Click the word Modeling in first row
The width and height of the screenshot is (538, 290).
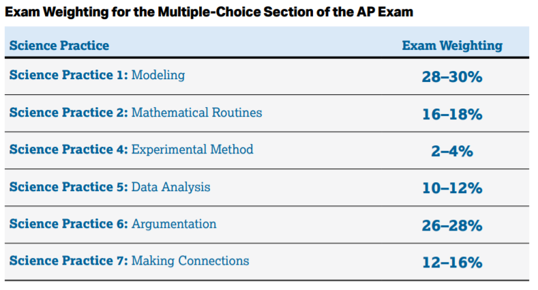click(x=158, y=75)
